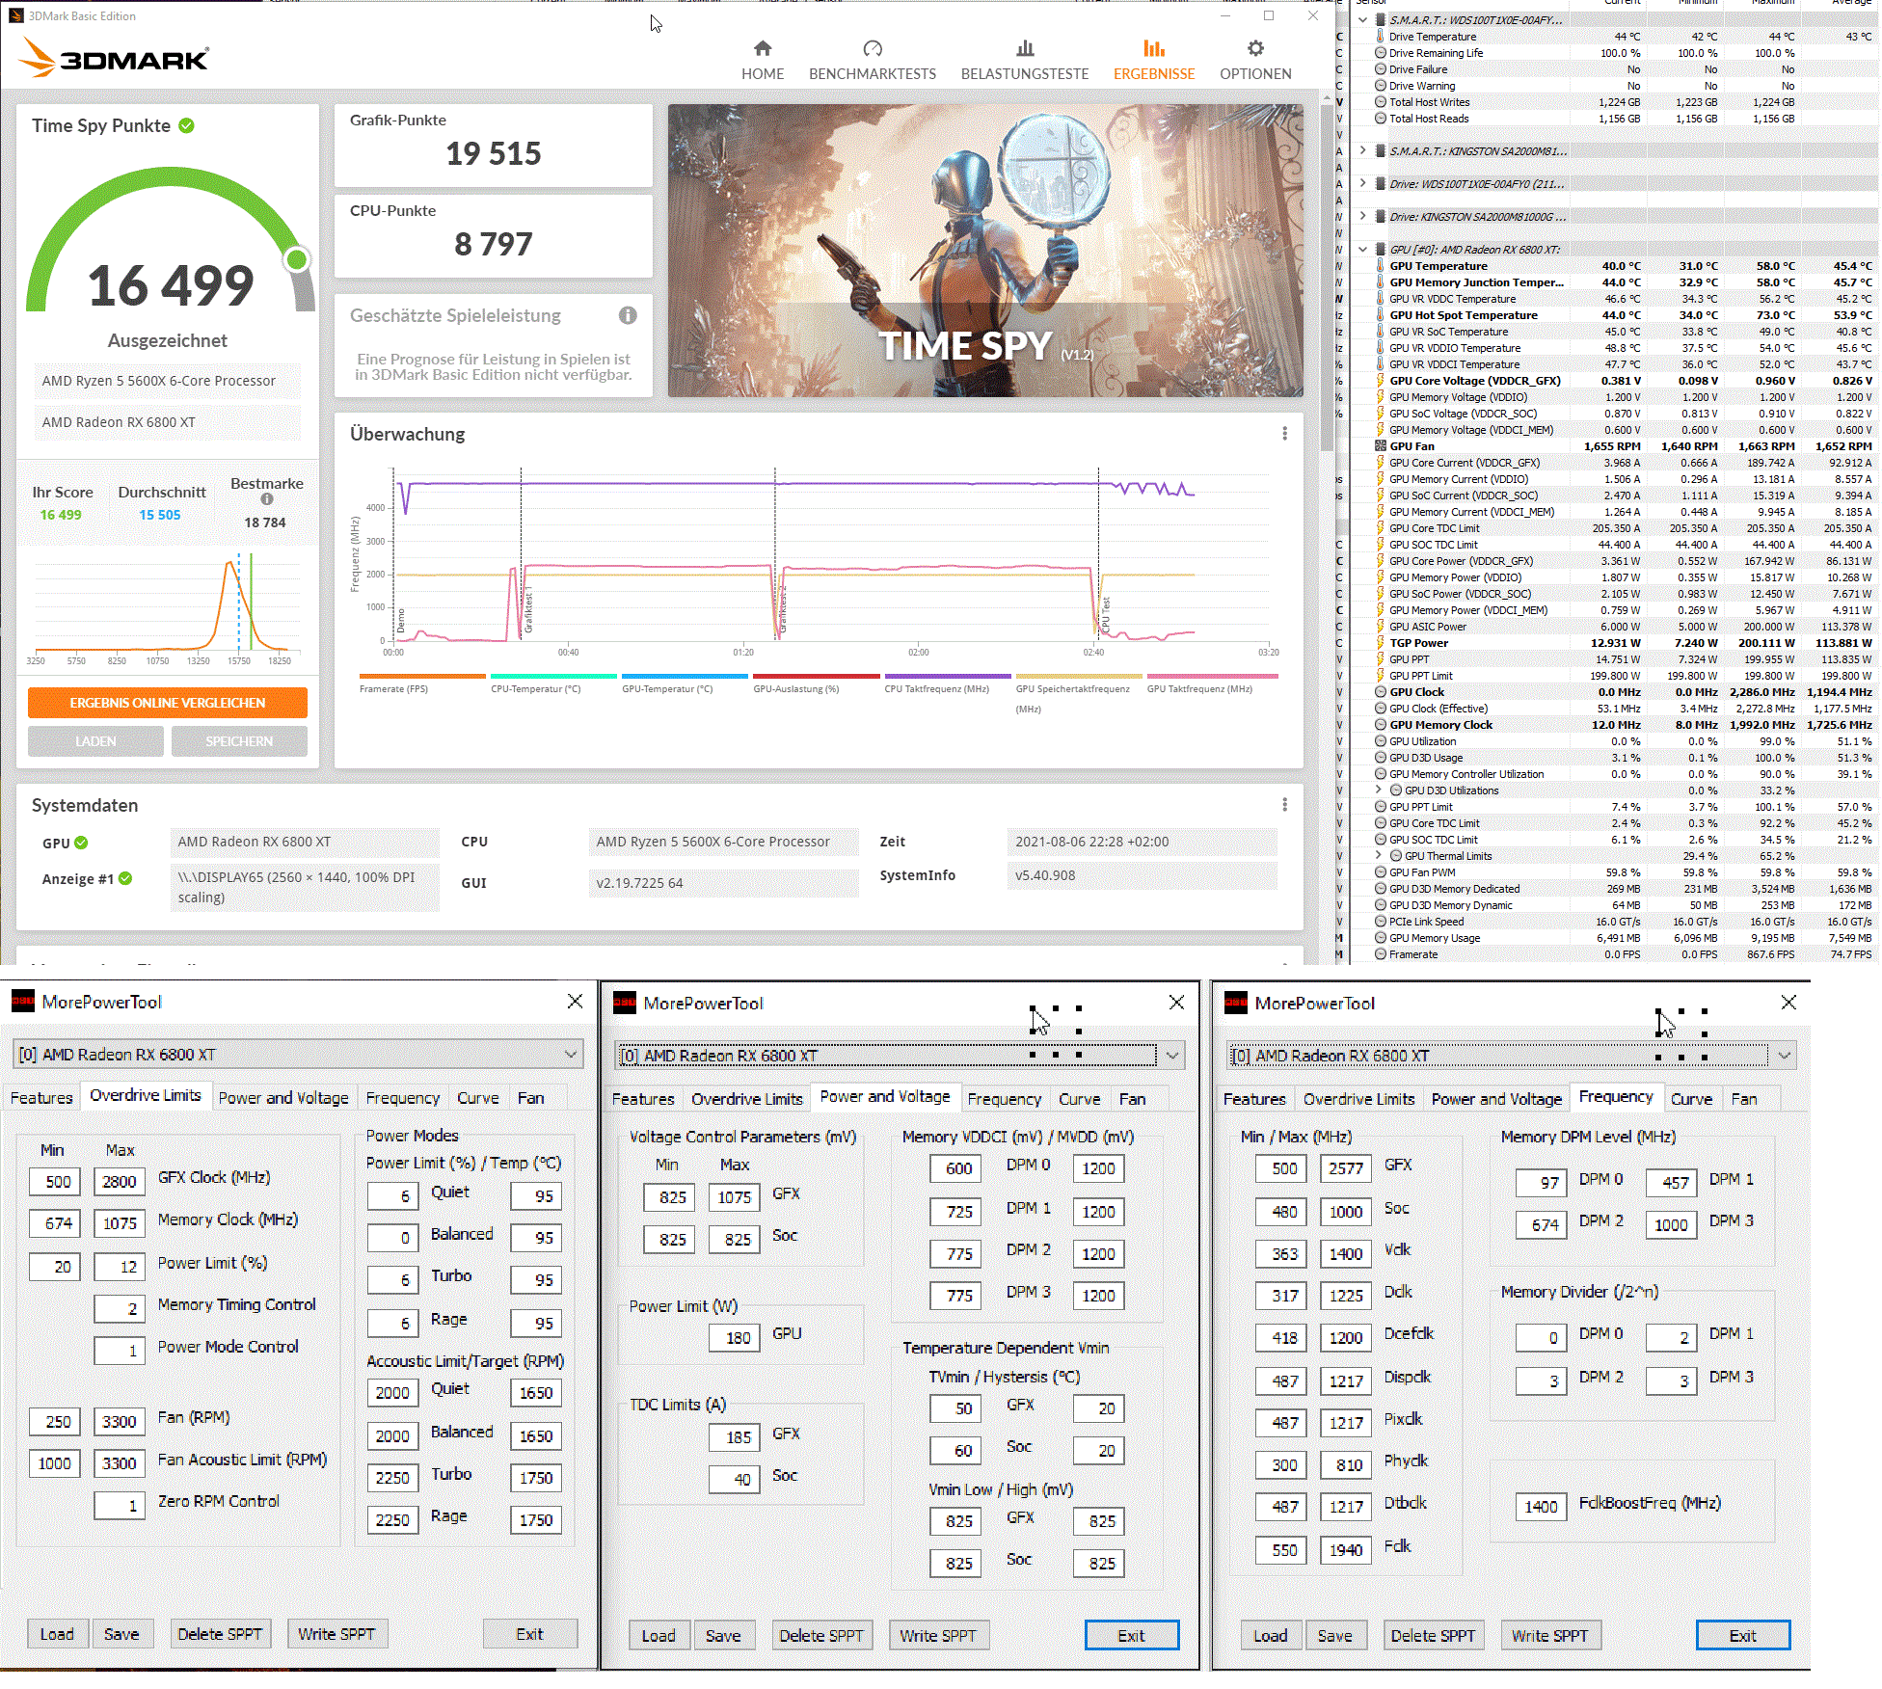Open the three-dot menu in Systemdaten panel
This screenshot has height=1689, width=1882.
click(1284, 805)
